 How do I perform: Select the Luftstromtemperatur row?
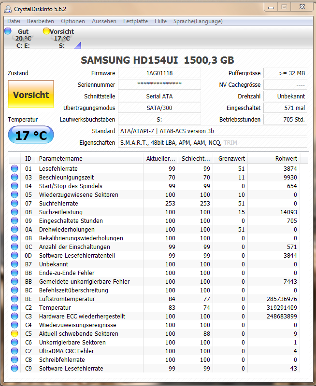pos(155,299)
